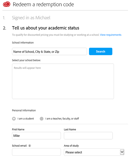This screenshot has width=130, height=158.
Task: Select "I am a teacher, faculty, or staff" option
Action: pos(42,119)
